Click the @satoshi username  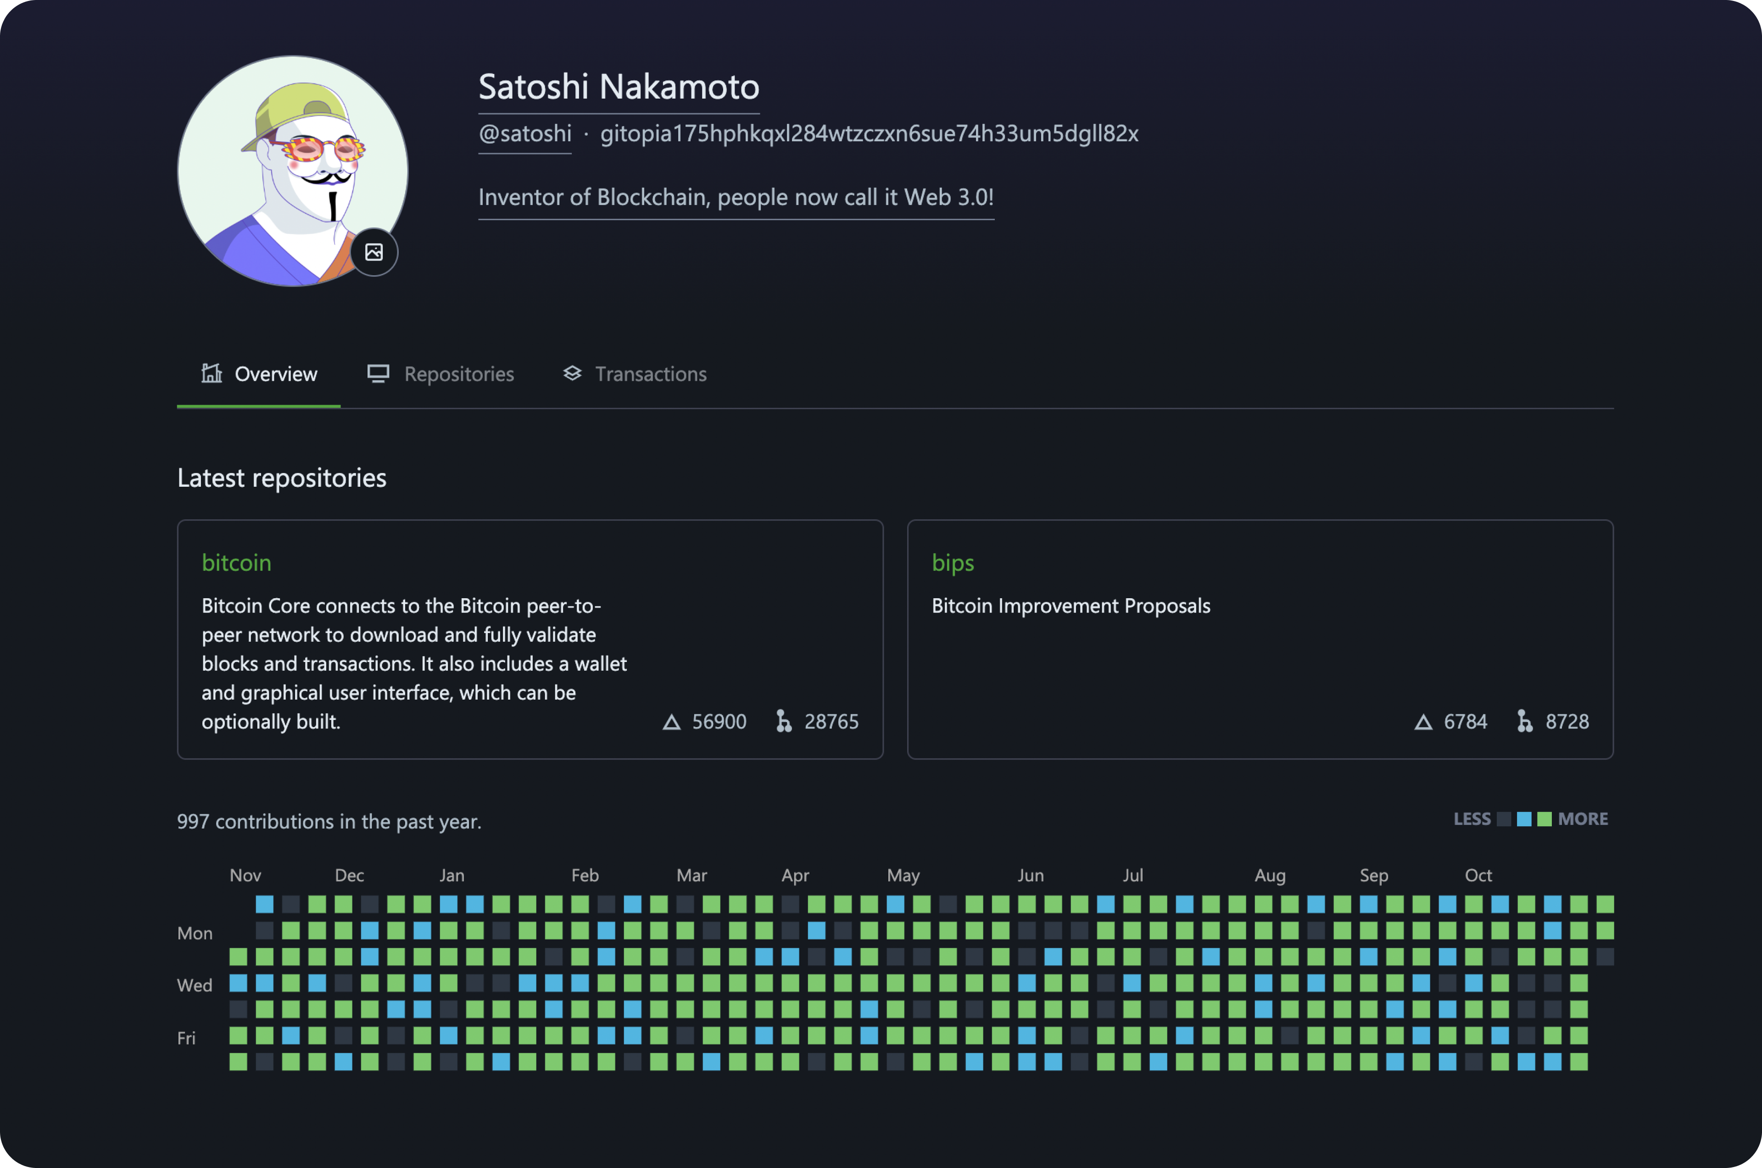pos(525,133)
